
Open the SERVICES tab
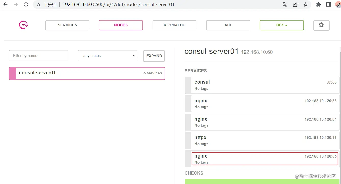pyautogui.click(x=68, y=25)
